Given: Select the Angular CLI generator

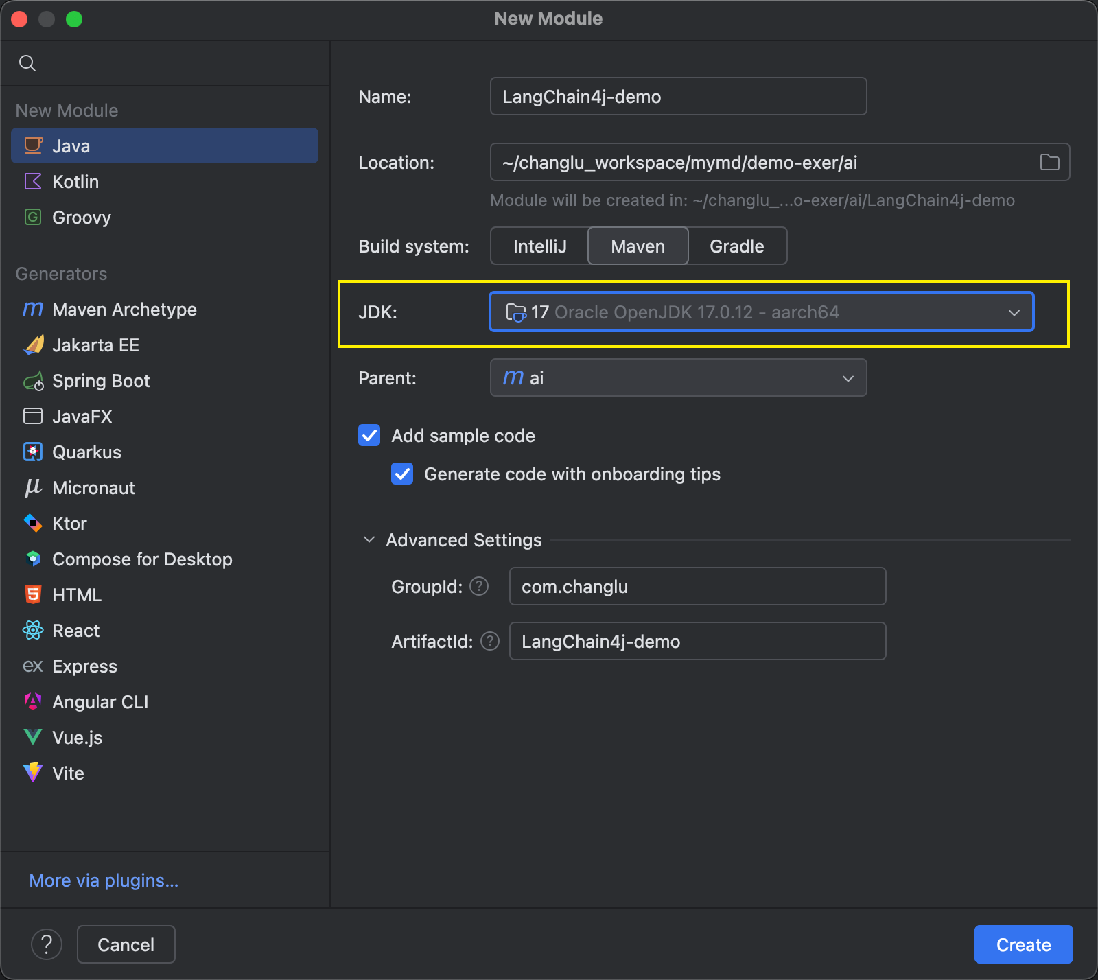Looking at the screenshot, I should (165, 701).
